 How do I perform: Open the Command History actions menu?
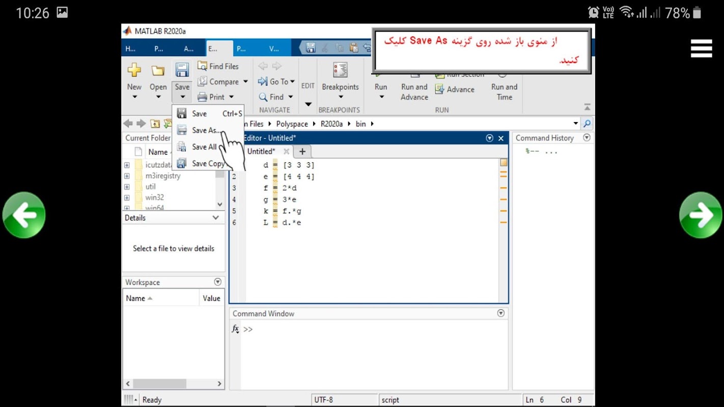[587, 137]
